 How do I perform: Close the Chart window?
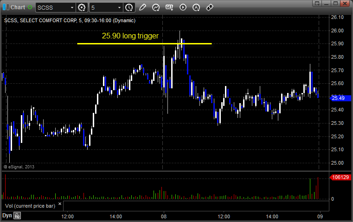click(x=345, y=3)
